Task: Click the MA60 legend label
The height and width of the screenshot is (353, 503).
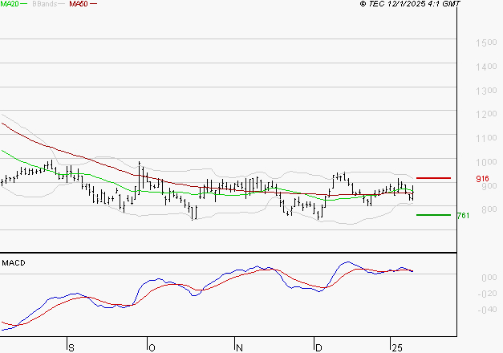Action: (78, 4)
